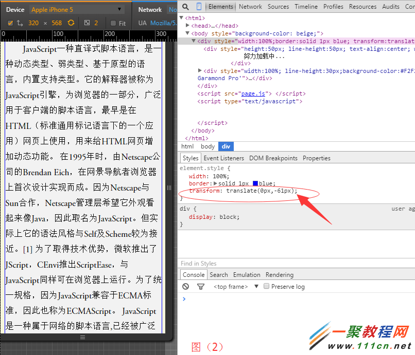
Task: Switch to the Timeline tab
Action: 306,7
